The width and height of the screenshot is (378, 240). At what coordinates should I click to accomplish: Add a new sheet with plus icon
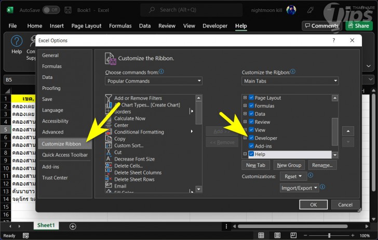(x=73, y=226)
